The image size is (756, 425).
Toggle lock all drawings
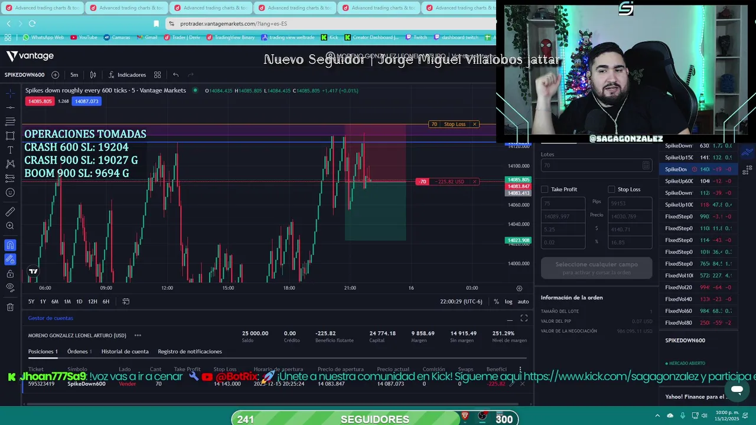[x=10, y=274]
